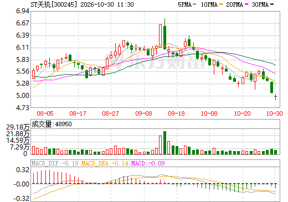288x202 pixels.
Task: Click the grey 5PMA legend color swatch
Action: (x=194, y=4)
